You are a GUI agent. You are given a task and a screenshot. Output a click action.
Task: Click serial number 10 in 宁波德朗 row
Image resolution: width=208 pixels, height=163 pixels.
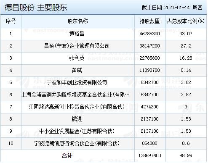coord(11,143)
